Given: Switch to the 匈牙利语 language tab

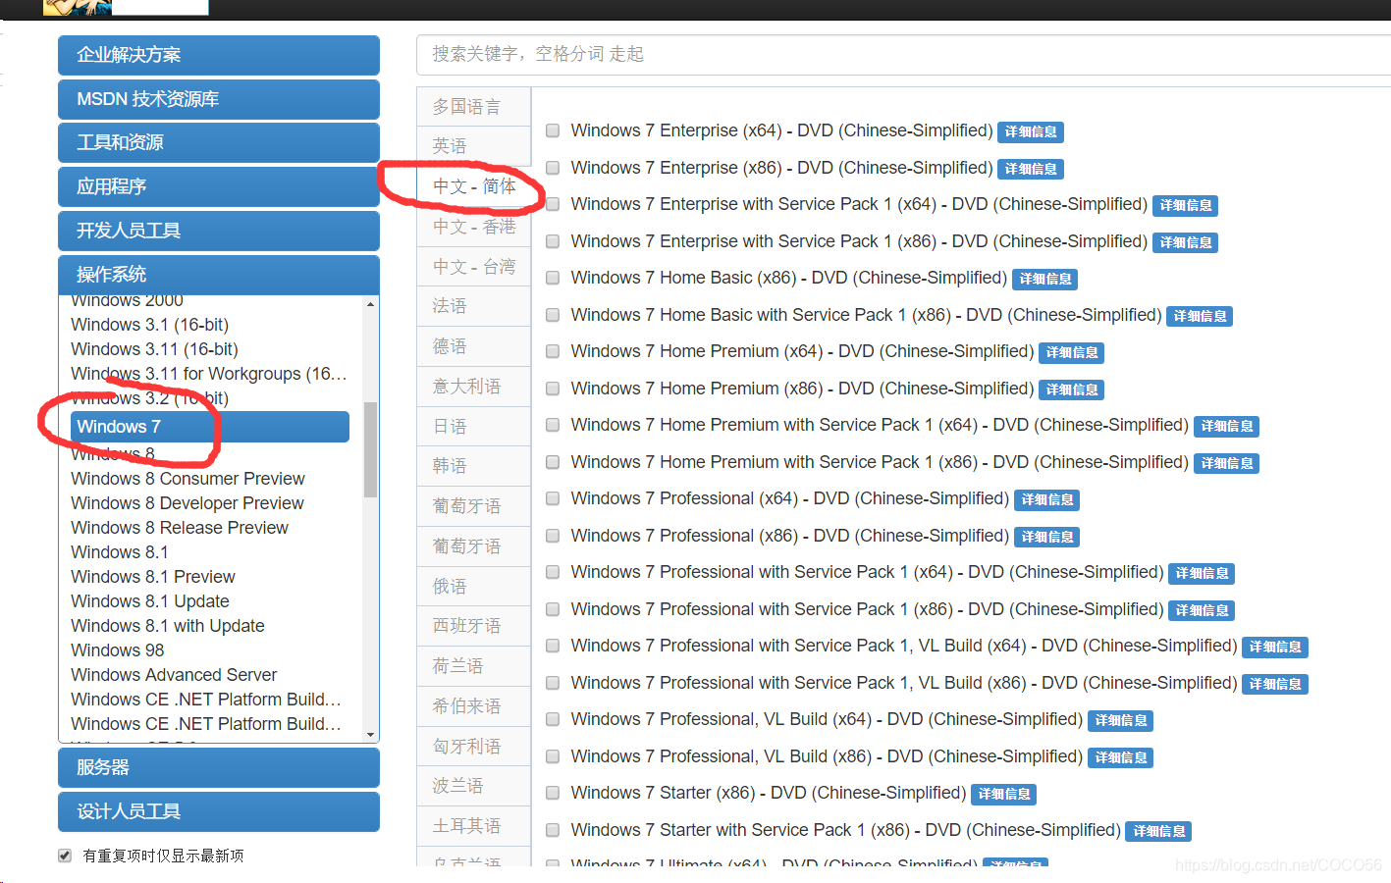Looking at the screenshot, I should [x=474, y=747].
